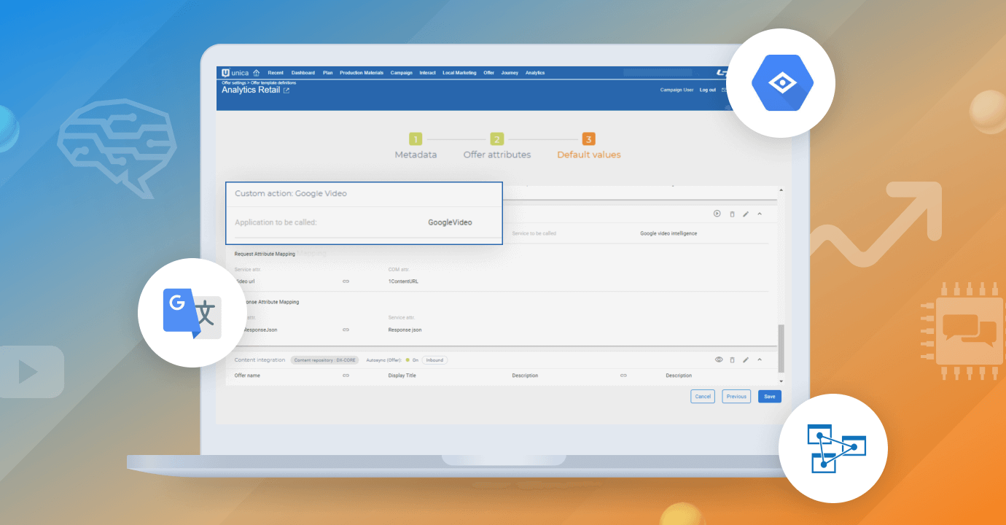Collapse the Content integration section
1006x525 pixels.
tap(760, 359)
